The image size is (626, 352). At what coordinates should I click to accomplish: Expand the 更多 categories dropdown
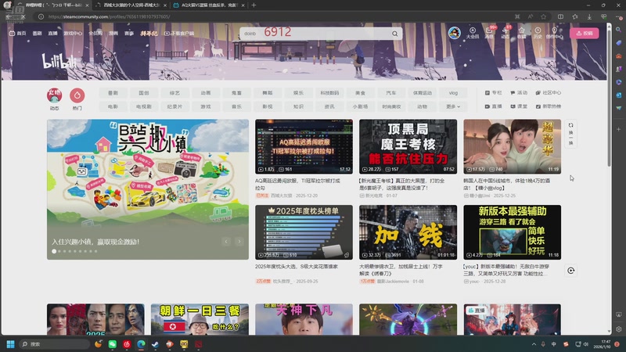tap(453, 106)
